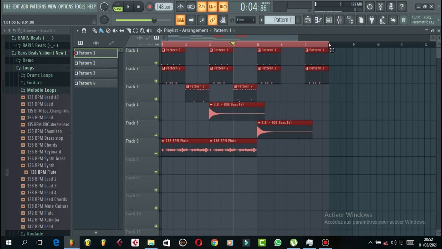Viewport: 442px width, 249px height.
Task: Open the PATTERNS menu
Action: pos(38,7)
